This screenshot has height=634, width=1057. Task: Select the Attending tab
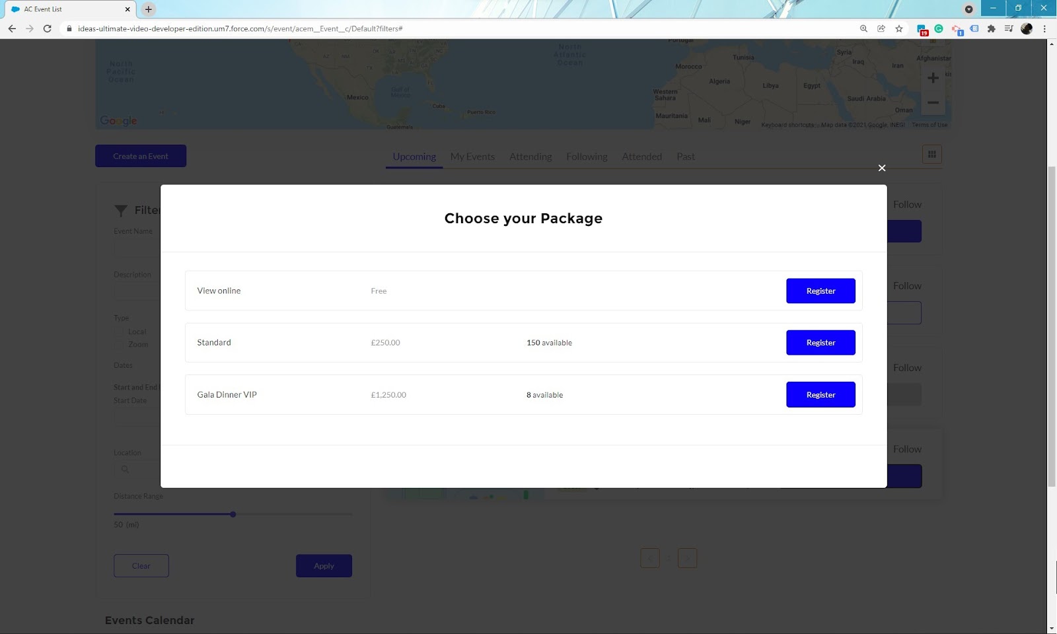[x=530, y=157]
